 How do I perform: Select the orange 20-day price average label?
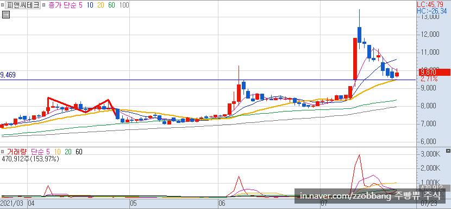click(x=101, y=5)
